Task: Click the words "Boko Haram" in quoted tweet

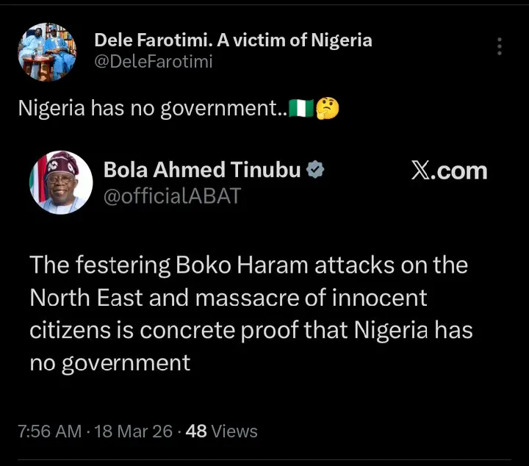Action: click(x=242, y=265)
